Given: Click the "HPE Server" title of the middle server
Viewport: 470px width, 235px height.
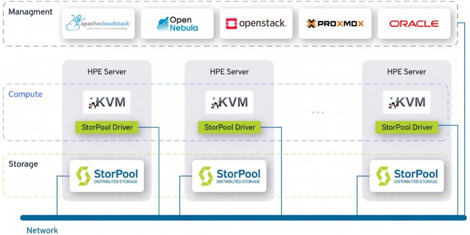Looking at the screenshot, I should [229, 72].
